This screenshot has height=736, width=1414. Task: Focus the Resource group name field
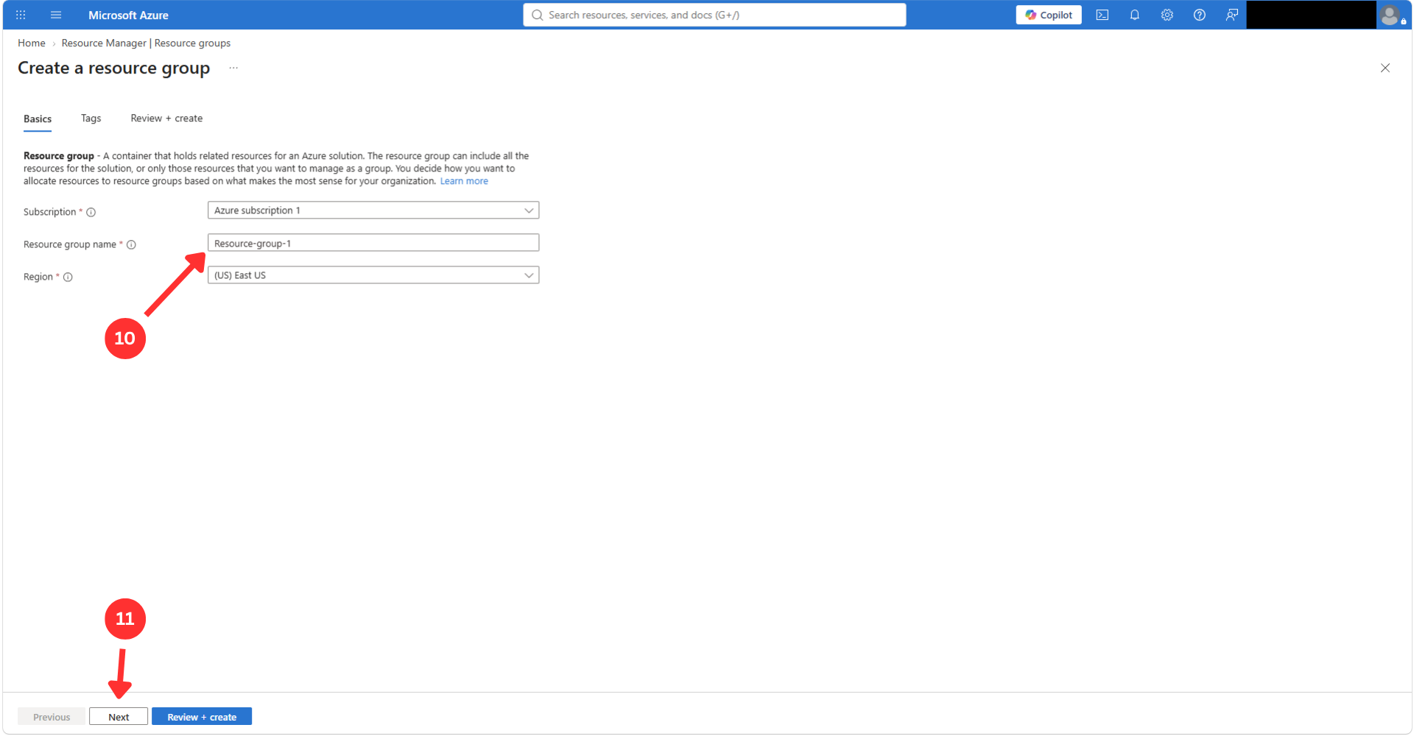(373, 243)
